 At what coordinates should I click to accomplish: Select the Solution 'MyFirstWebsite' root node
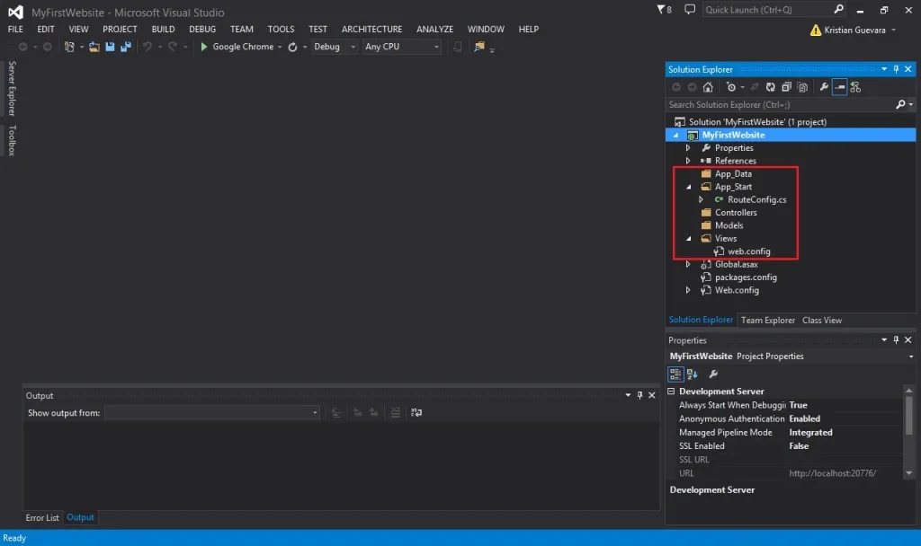tap(757, 122)
